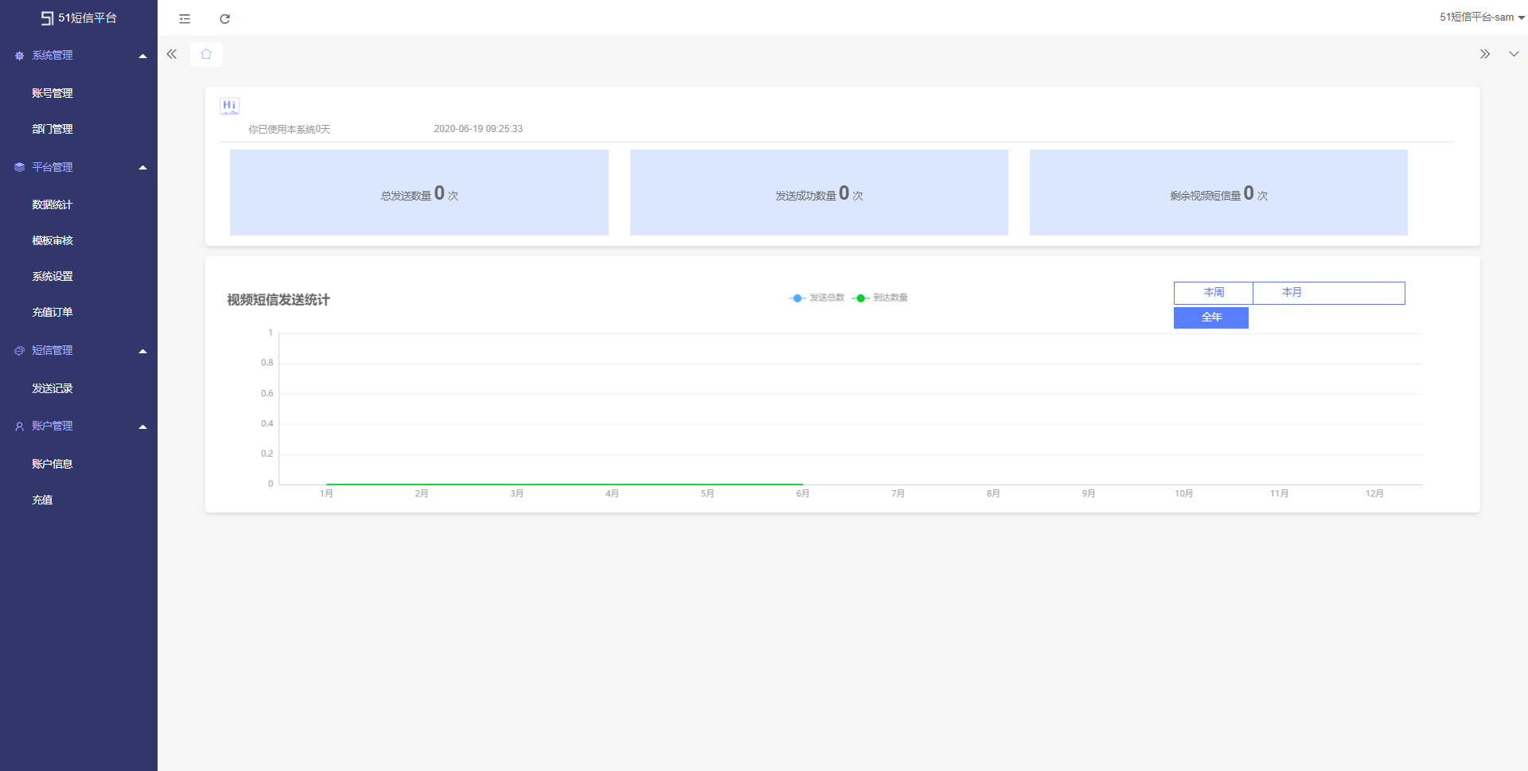
Task: Click the Hi greeting icon
Action: pos(229,106)
